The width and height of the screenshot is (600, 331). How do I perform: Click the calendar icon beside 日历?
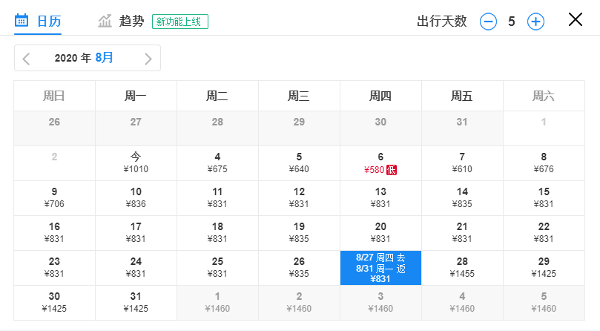22,21
